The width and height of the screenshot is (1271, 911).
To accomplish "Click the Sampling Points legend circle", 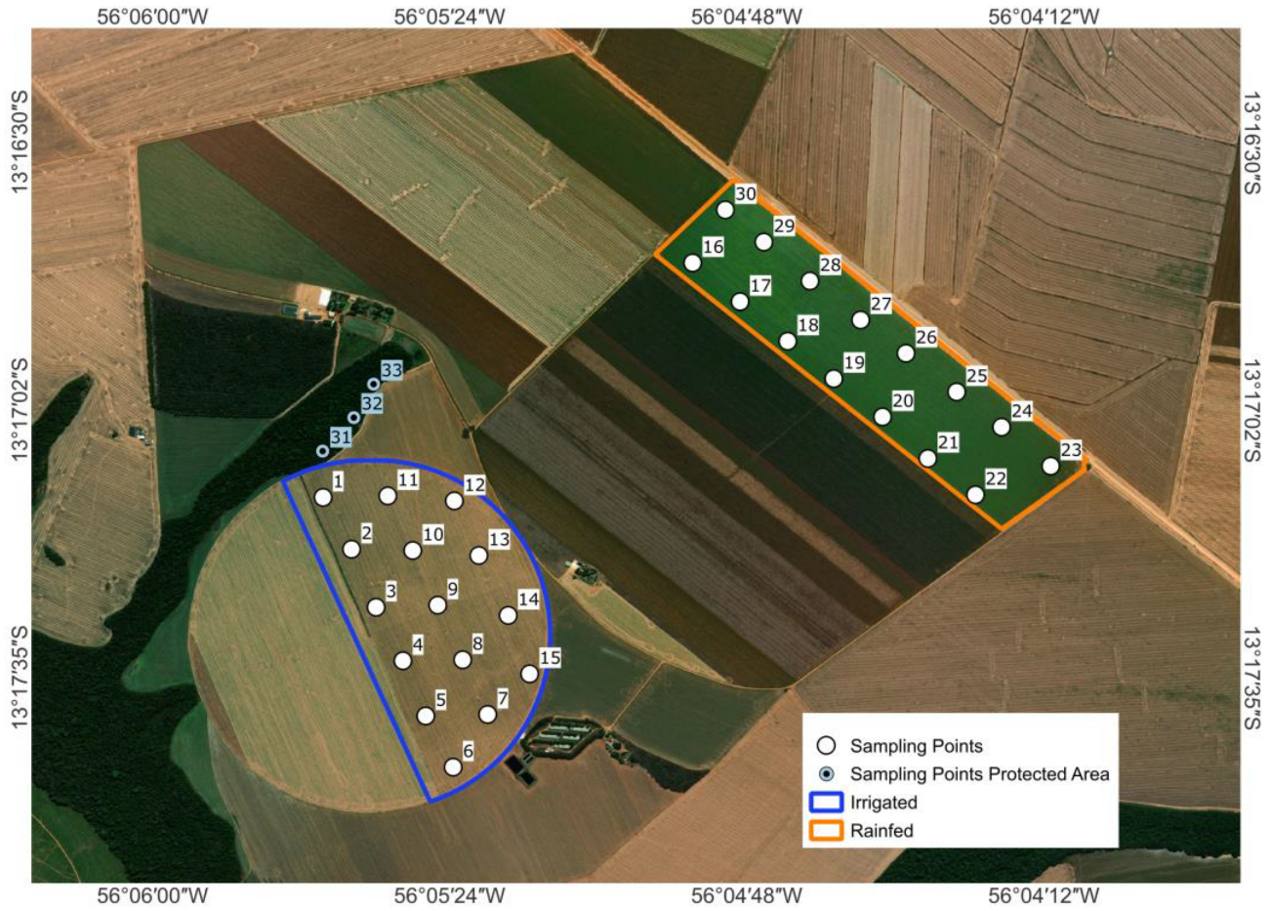I will pyautogui.click(x=827, y=746).
